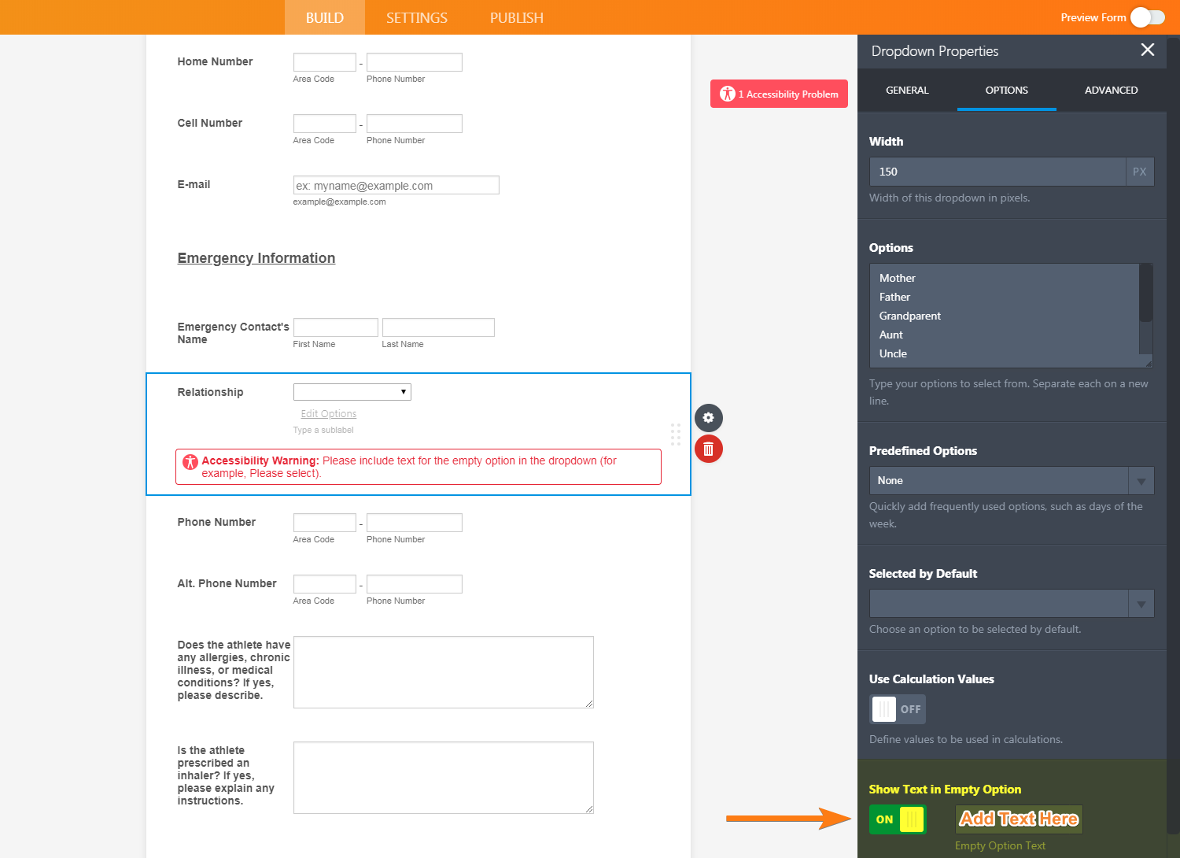The height and width of the screenshot is (858, 1180).
Task: Click Cell Number area code field
Action: pos(324,124)
